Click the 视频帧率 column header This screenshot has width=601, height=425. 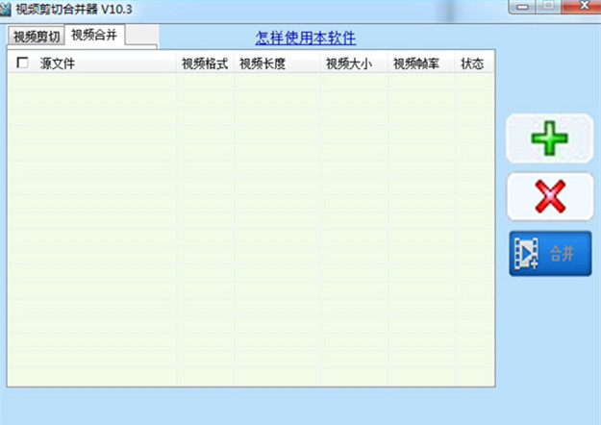tap(421, 63)
